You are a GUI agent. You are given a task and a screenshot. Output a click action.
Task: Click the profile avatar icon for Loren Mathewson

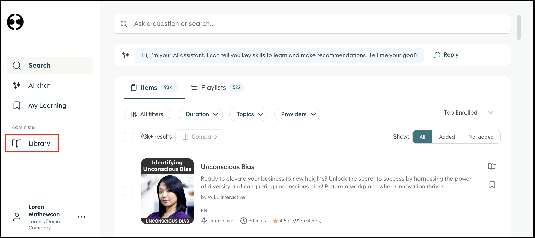17,217
